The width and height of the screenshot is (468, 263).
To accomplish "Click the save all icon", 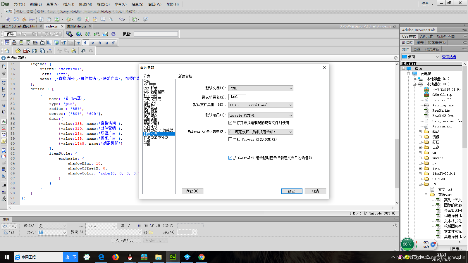I will 42,51.
